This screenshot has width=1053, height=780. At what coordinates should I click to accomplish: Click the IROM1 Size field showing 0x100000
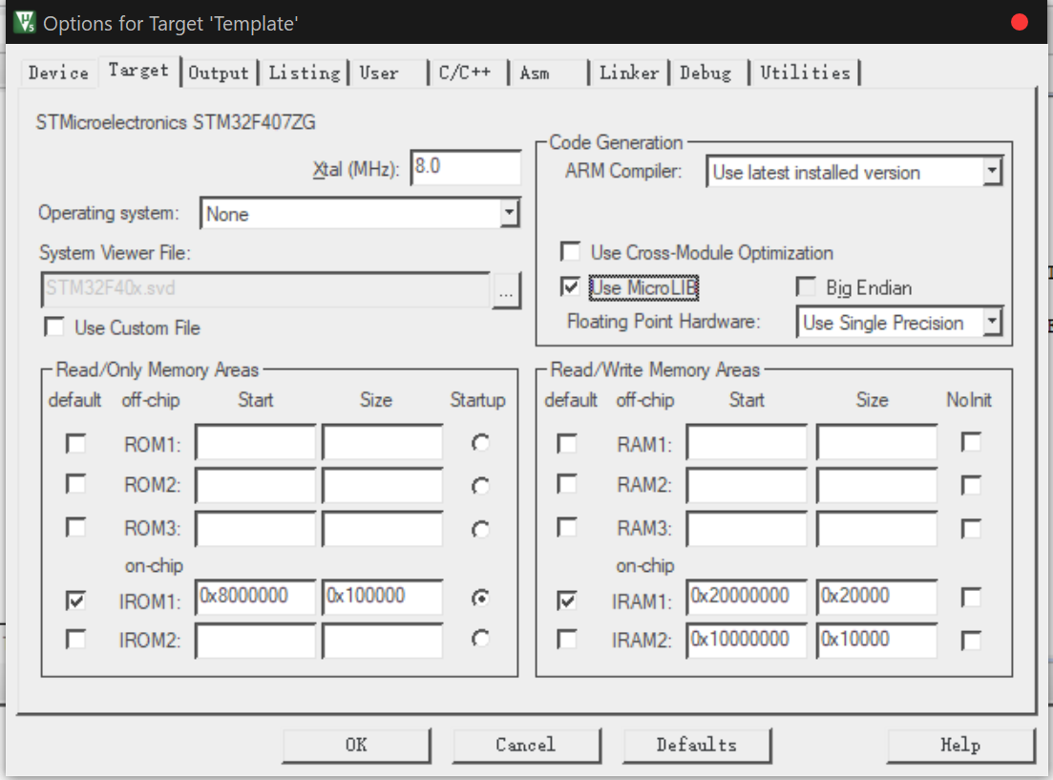(382, 597)
